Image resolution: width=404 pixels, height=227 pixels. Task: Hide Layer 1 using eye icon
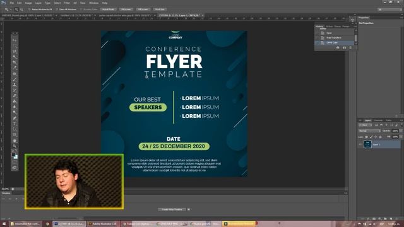click(360, 144)
